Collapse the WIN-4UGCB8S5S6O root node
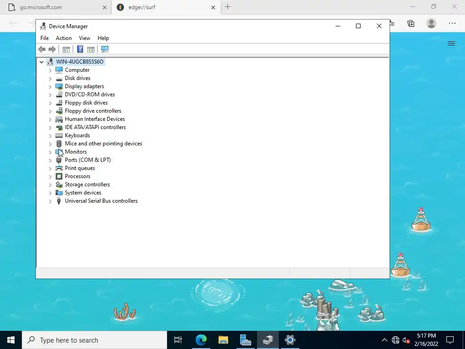The image size is (465, 349). point(41,62)
